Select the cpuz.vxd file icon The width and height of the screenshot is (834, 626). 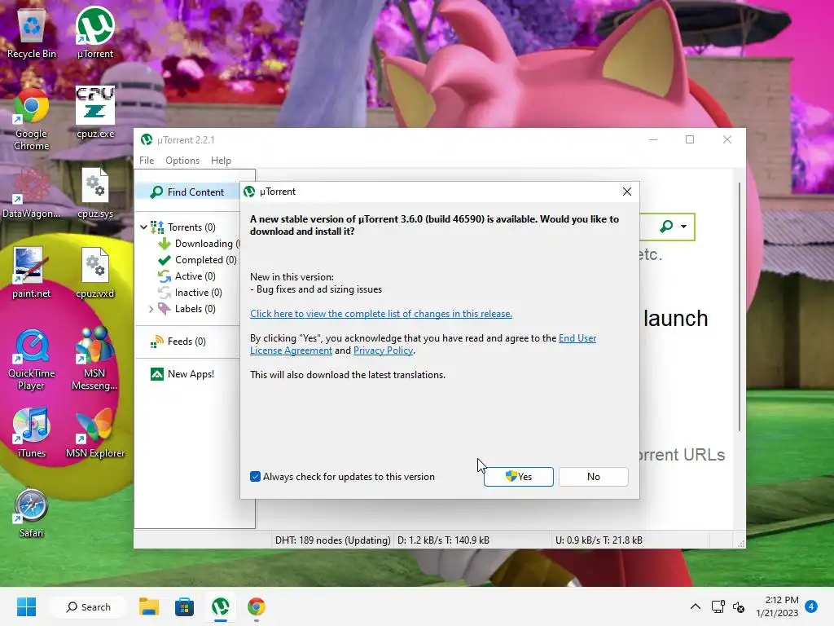(95, 272)
